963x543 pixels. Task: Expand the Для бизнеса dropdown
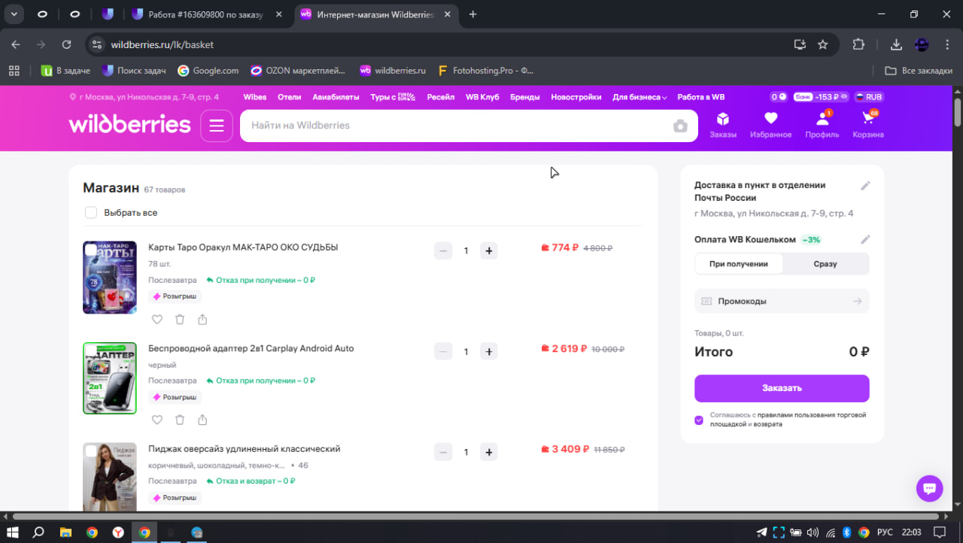tap(639, 97)
